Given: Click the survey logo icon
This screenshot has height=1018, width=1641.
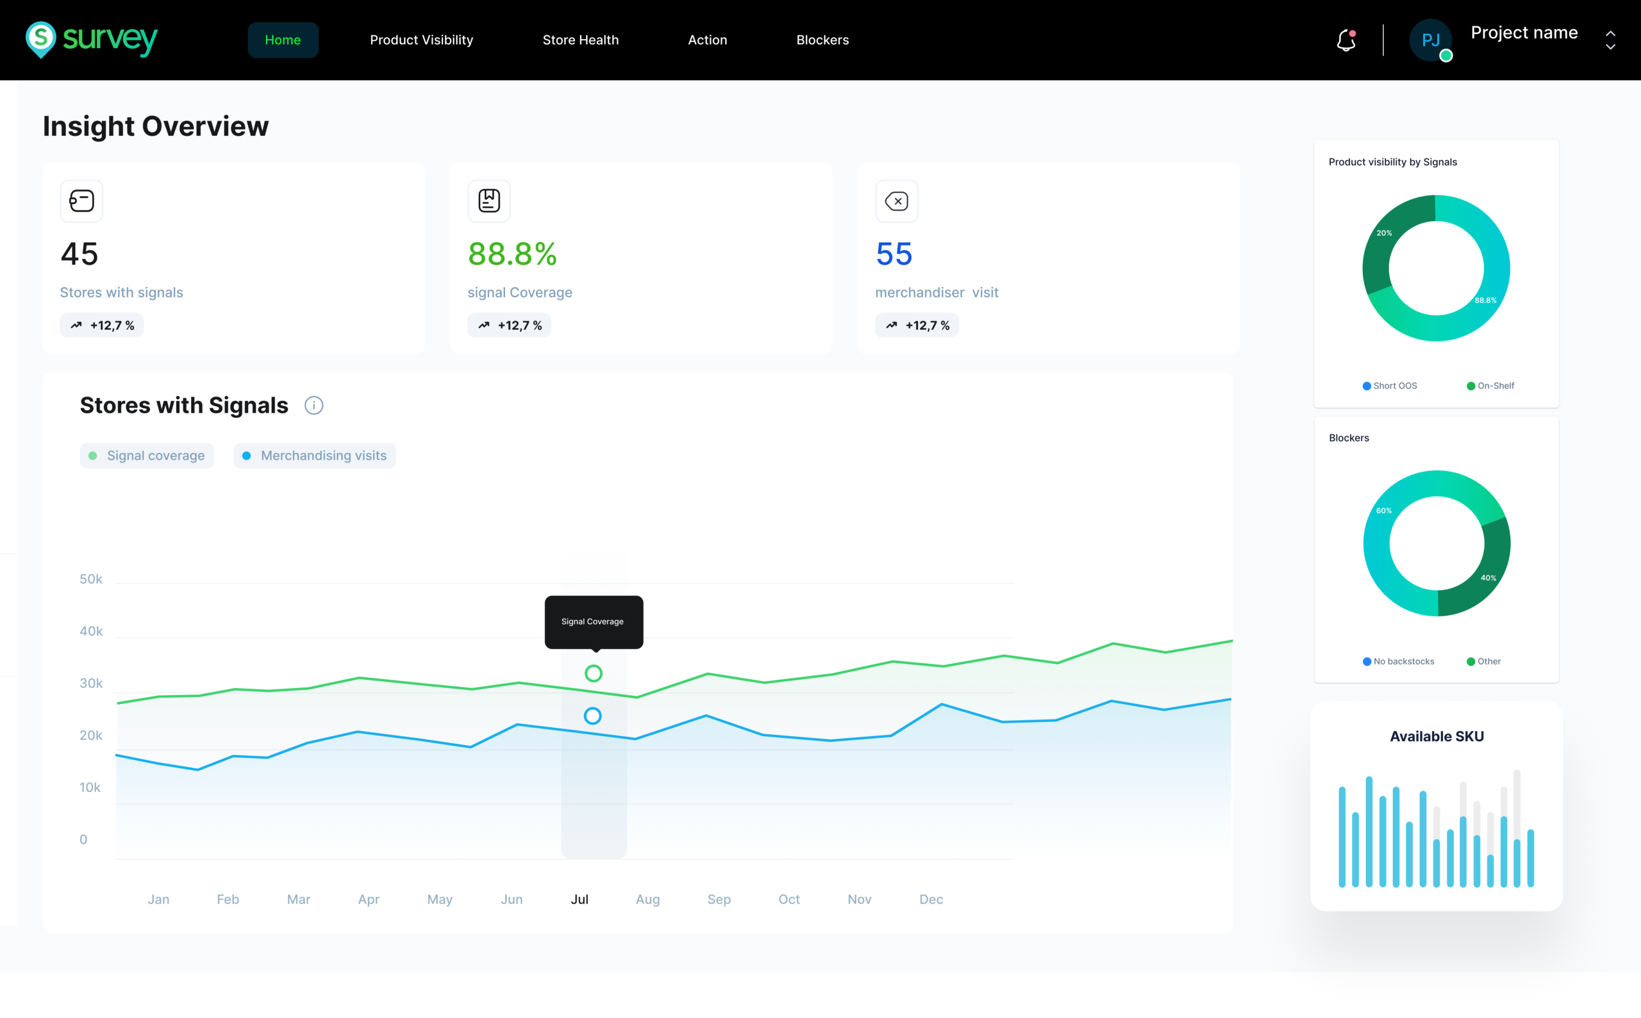Looking at the screenshot, I should pyautogui.click(x=39, y=40).
